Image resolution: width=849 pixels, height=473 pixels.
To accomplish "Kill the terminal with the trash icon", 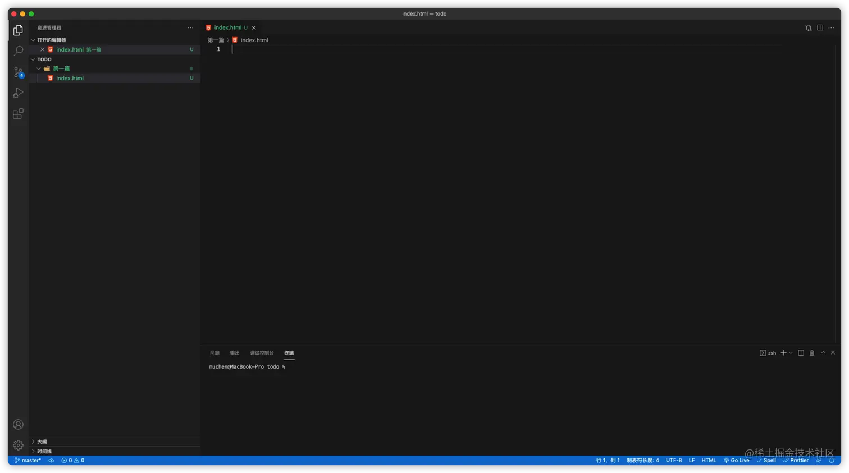I will tap(812, 353).
